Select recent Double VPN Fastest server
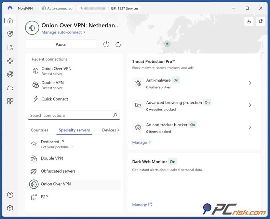The width and height of the screenshot is (270, 219). [x=74, y=85]
